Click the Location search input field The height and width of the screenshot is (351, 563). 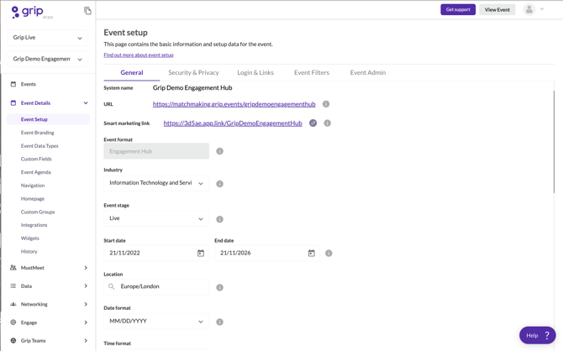tap(161, 286)
